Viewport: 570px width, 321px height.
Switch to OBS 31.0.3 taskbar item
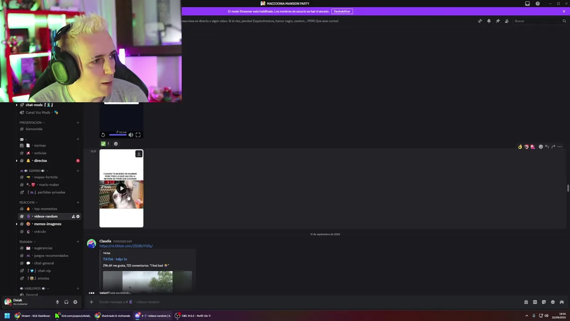[x=193, y=316]
